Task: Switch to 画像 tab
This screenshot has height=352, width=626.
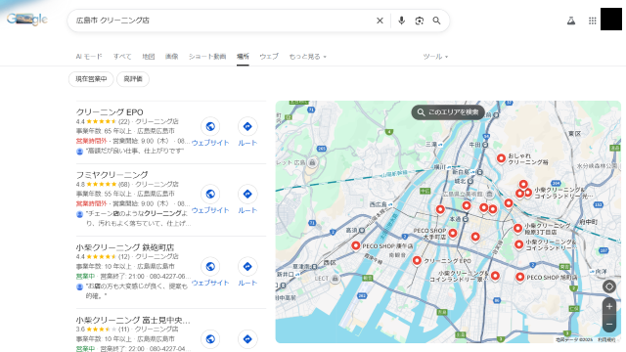Action: tap(172, 57)
